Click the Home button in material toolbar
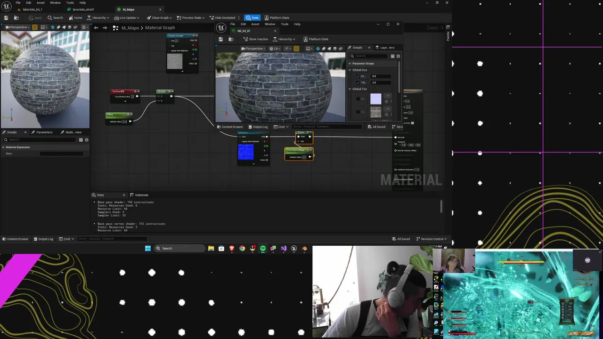Screen dimensions: 603x339 click(75, 18)
